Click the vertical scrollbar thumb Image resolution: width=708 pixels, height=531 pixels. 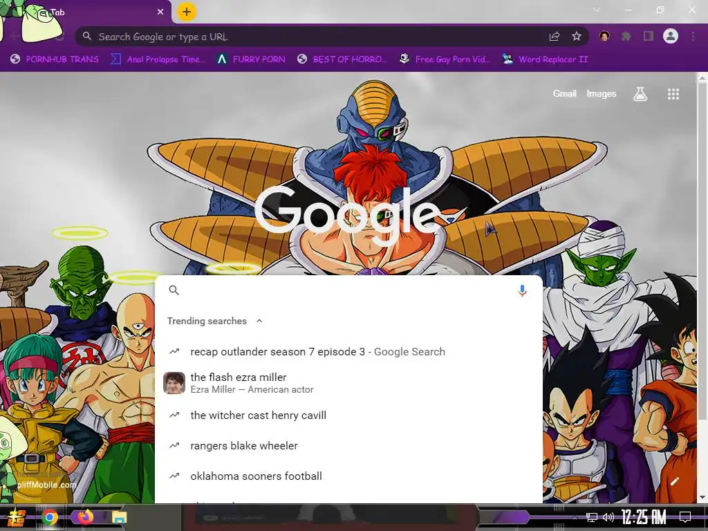pos(702,253)
